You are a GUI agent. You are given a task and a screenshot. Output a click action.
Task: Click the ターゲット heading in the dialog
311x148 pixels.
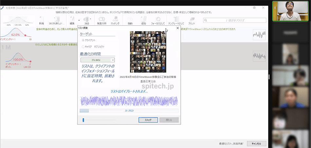pos(86,34)
